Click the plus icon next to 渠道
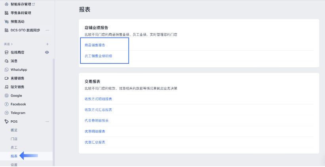Image resolution: width=325 pixels, height=167 pixels. pyautogui.click(x=47, y=44)
